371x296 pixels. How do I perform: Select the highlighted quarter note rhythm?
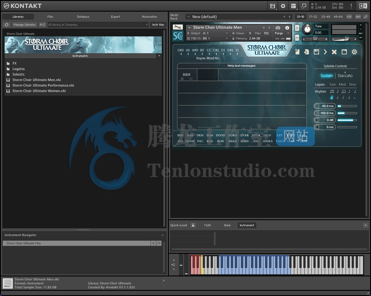(x=332, y=98)
